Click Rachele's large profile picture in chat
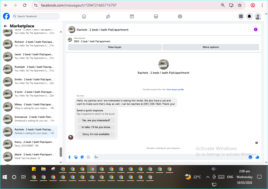 pyautogui.click(x=164, y=64)
